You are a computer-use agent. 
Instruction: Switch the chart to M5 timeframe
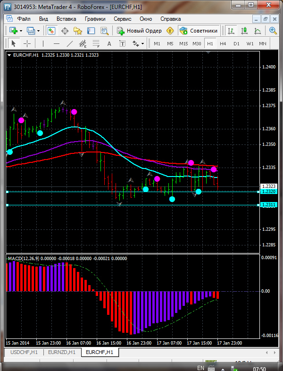pos(170,43)
